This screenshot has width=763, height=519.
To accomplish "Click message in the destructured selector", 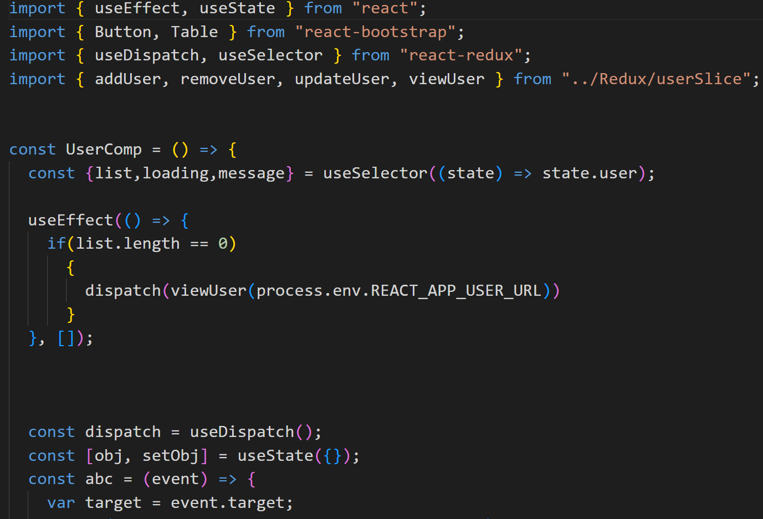I will (251, 173).
